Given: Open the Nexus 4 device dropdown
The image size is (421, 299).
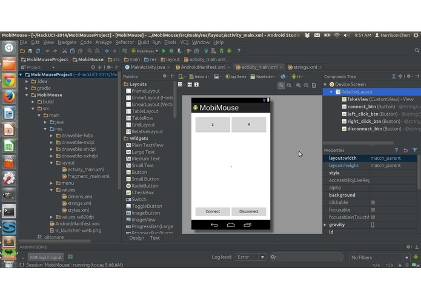Looking at the screenshot, I should (x=199, y=77).
